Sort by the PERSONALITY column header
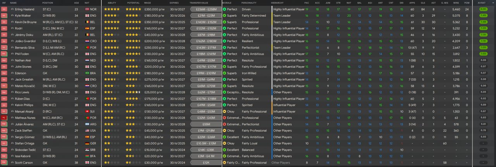 249,3
